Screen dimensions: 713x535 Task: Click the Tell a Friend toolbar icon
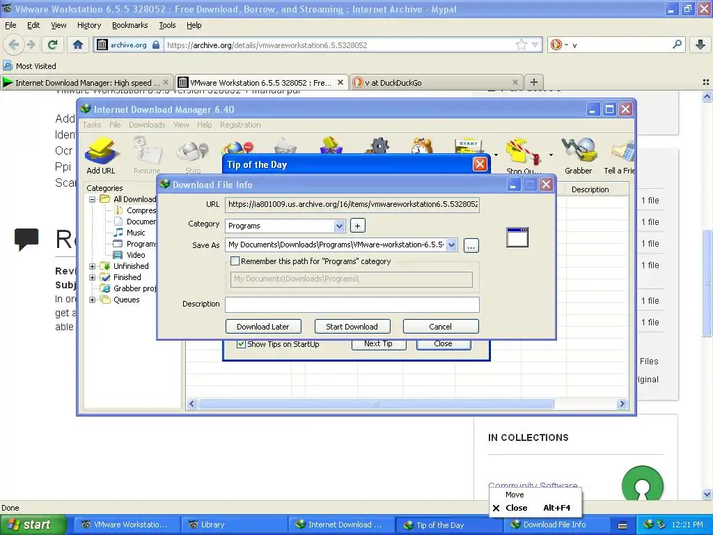(619, 157)
